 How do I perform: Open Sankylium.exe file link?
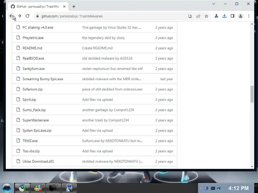click(x=34, y=69)
